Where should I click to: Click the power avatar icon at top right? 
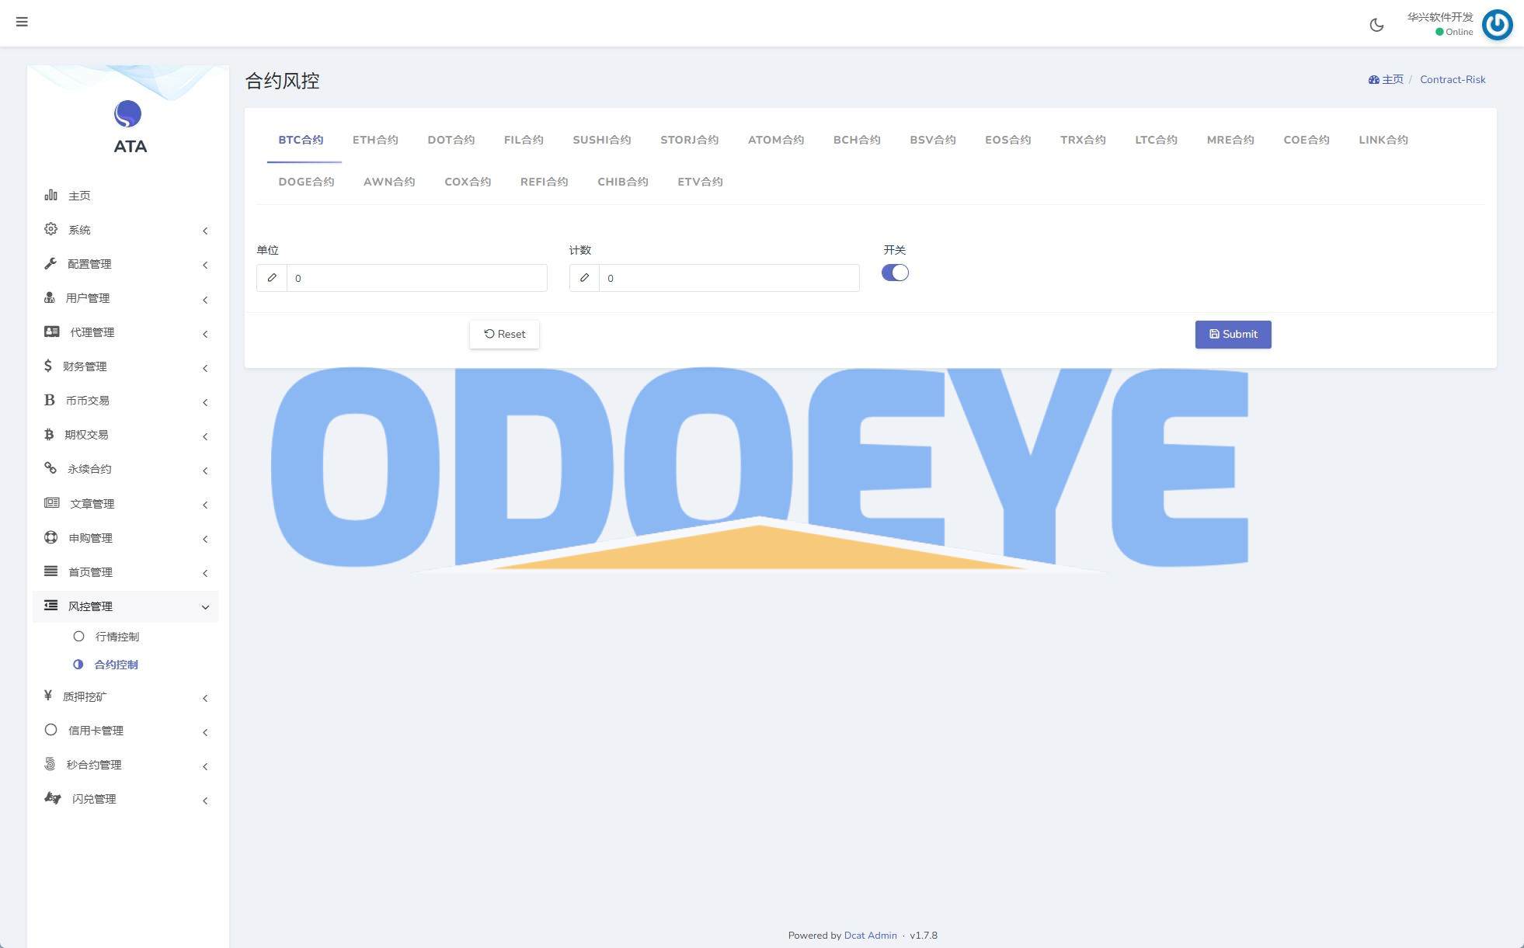point(1497,24)
